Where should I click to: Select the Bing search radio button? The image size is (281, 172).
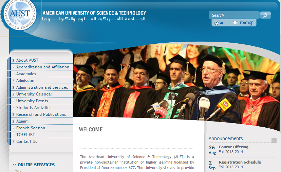pos(235,23)
